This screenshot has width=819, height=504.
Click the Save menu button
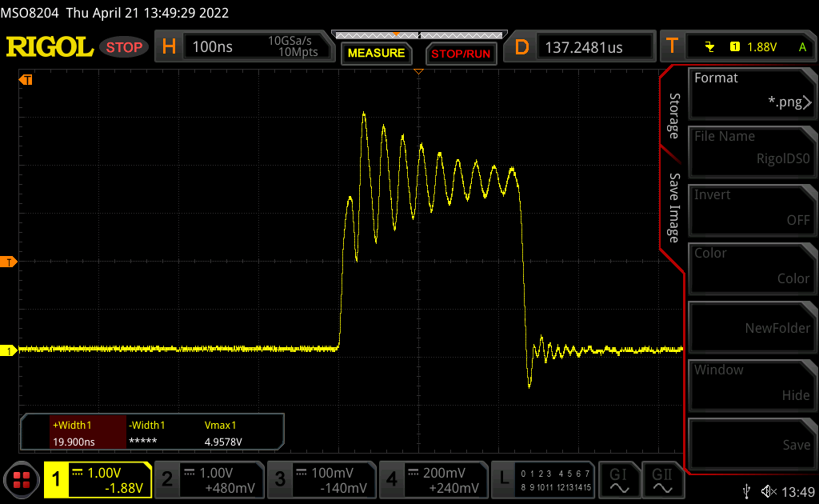coord(753,445)
